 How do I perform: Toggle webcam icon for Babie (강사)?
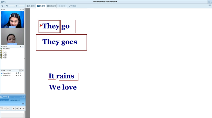[x=16, y=73]
